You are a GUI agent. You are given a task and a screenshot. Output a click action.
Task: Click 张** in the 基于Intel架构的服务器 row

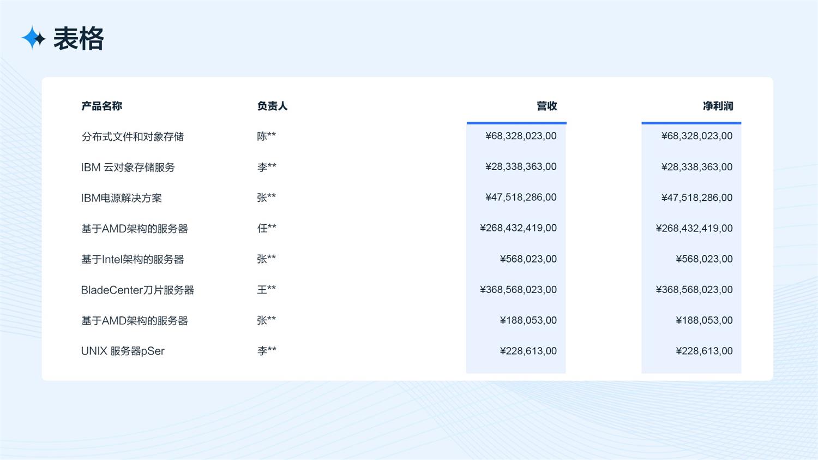[267, 259]
